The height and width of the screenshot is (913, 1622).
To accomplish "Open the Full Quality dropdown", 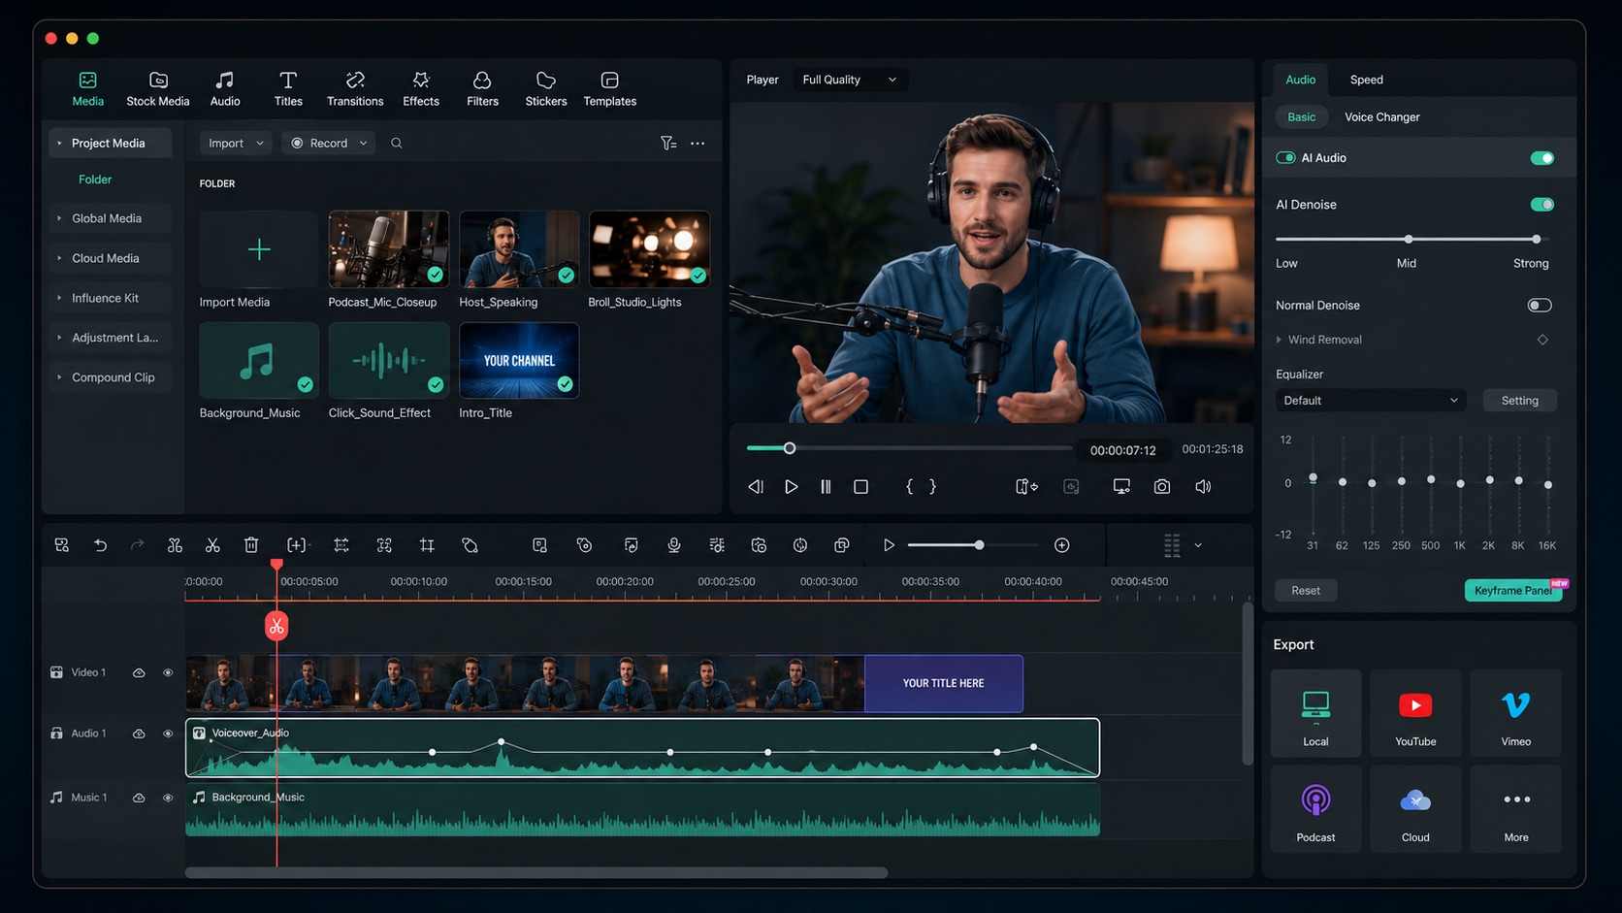I will tap(851, 80).
